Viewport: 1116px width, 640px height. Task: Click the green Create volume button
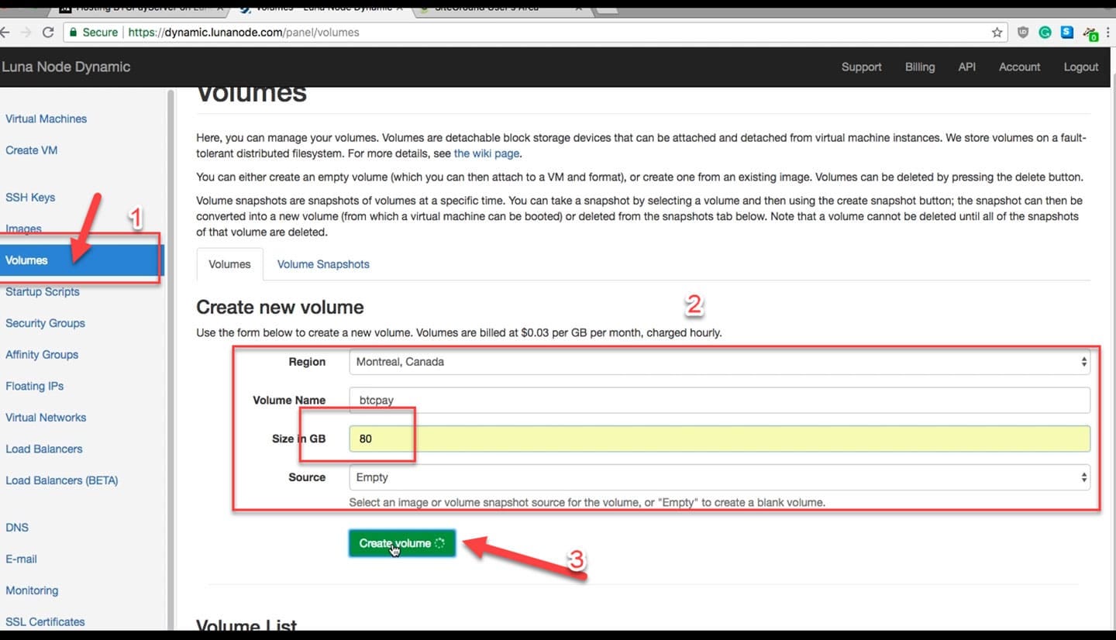[x=401, y=543]
